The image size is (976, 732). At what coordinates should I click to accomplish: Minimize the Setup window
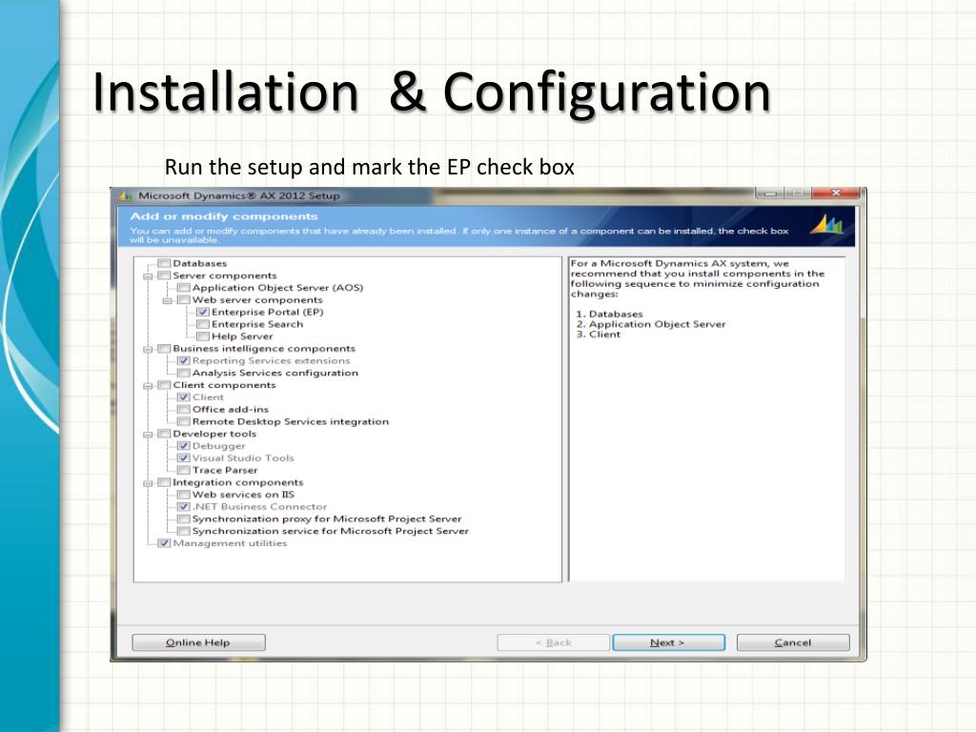(770, 193)
